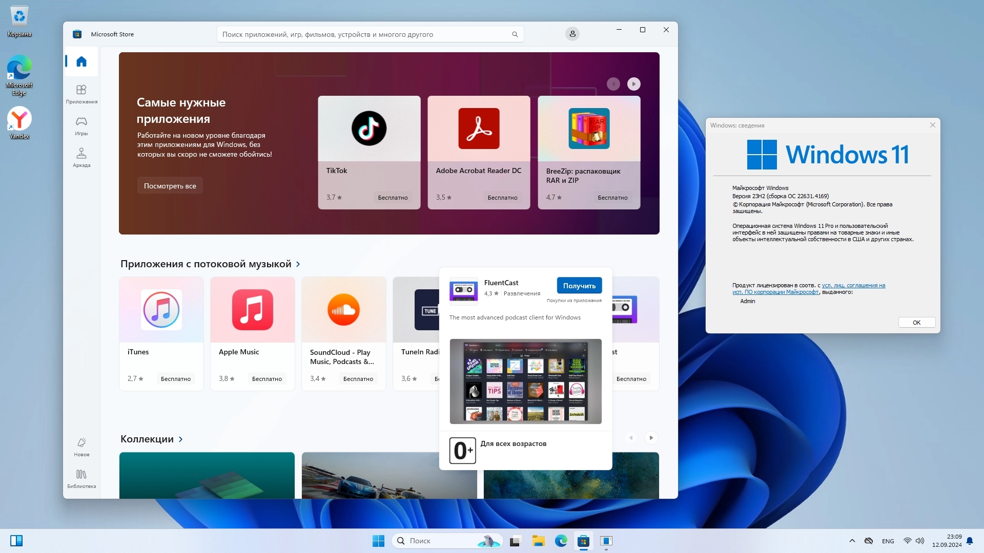This screenshot has width=984, height=553.
Task: Advance hero banner with next arrow
Action: pyautogui.click(x=634, y=84)
